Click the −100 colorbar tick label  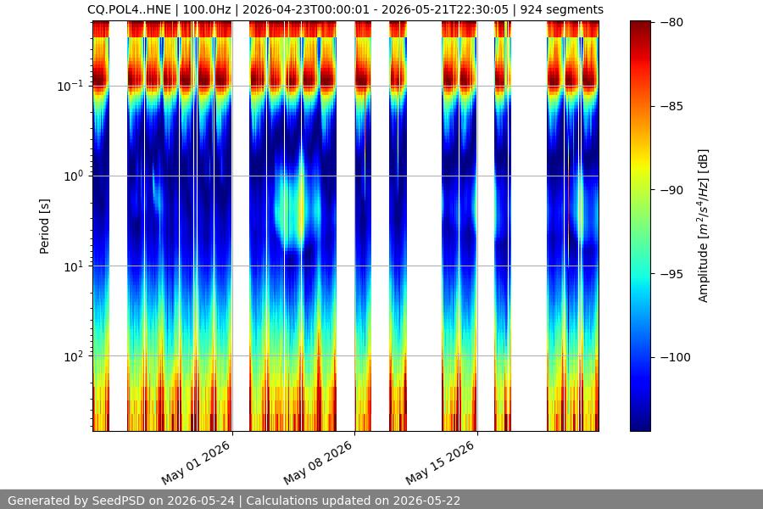676,357
